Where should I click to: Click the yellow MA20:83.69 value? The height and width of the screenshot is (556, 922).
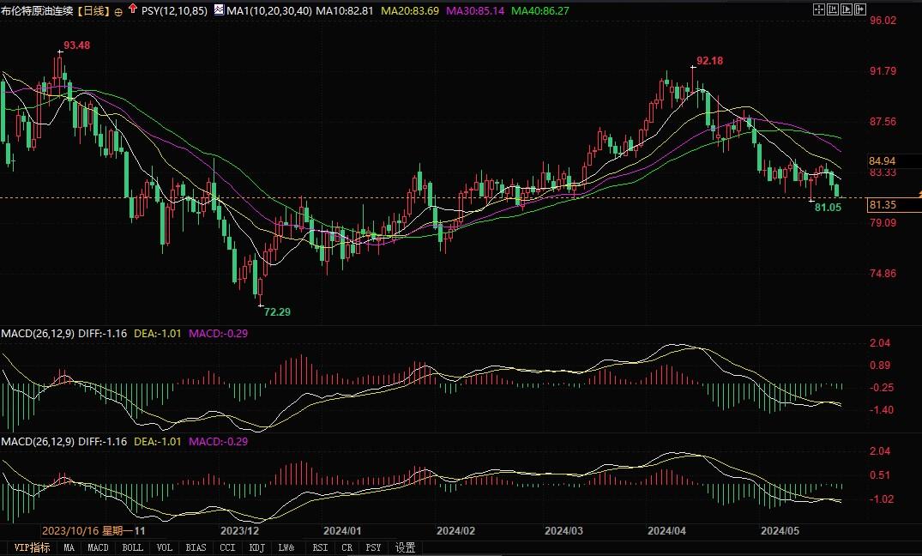(410, 10)
